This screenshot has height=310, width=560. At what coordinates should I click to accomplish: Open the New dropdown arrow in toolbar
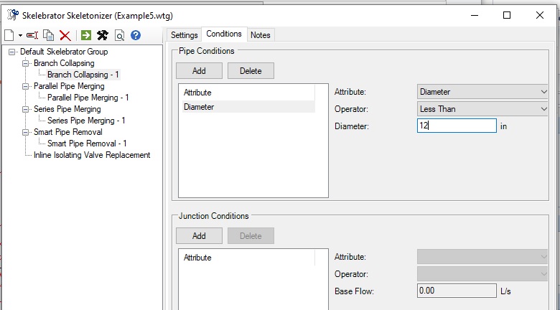20,35
